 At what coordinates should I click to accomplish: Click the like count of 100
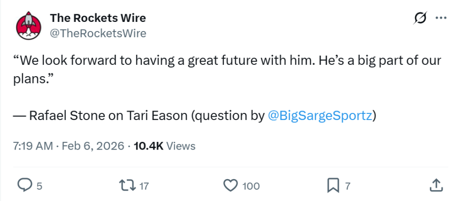[x=251, y=186]
